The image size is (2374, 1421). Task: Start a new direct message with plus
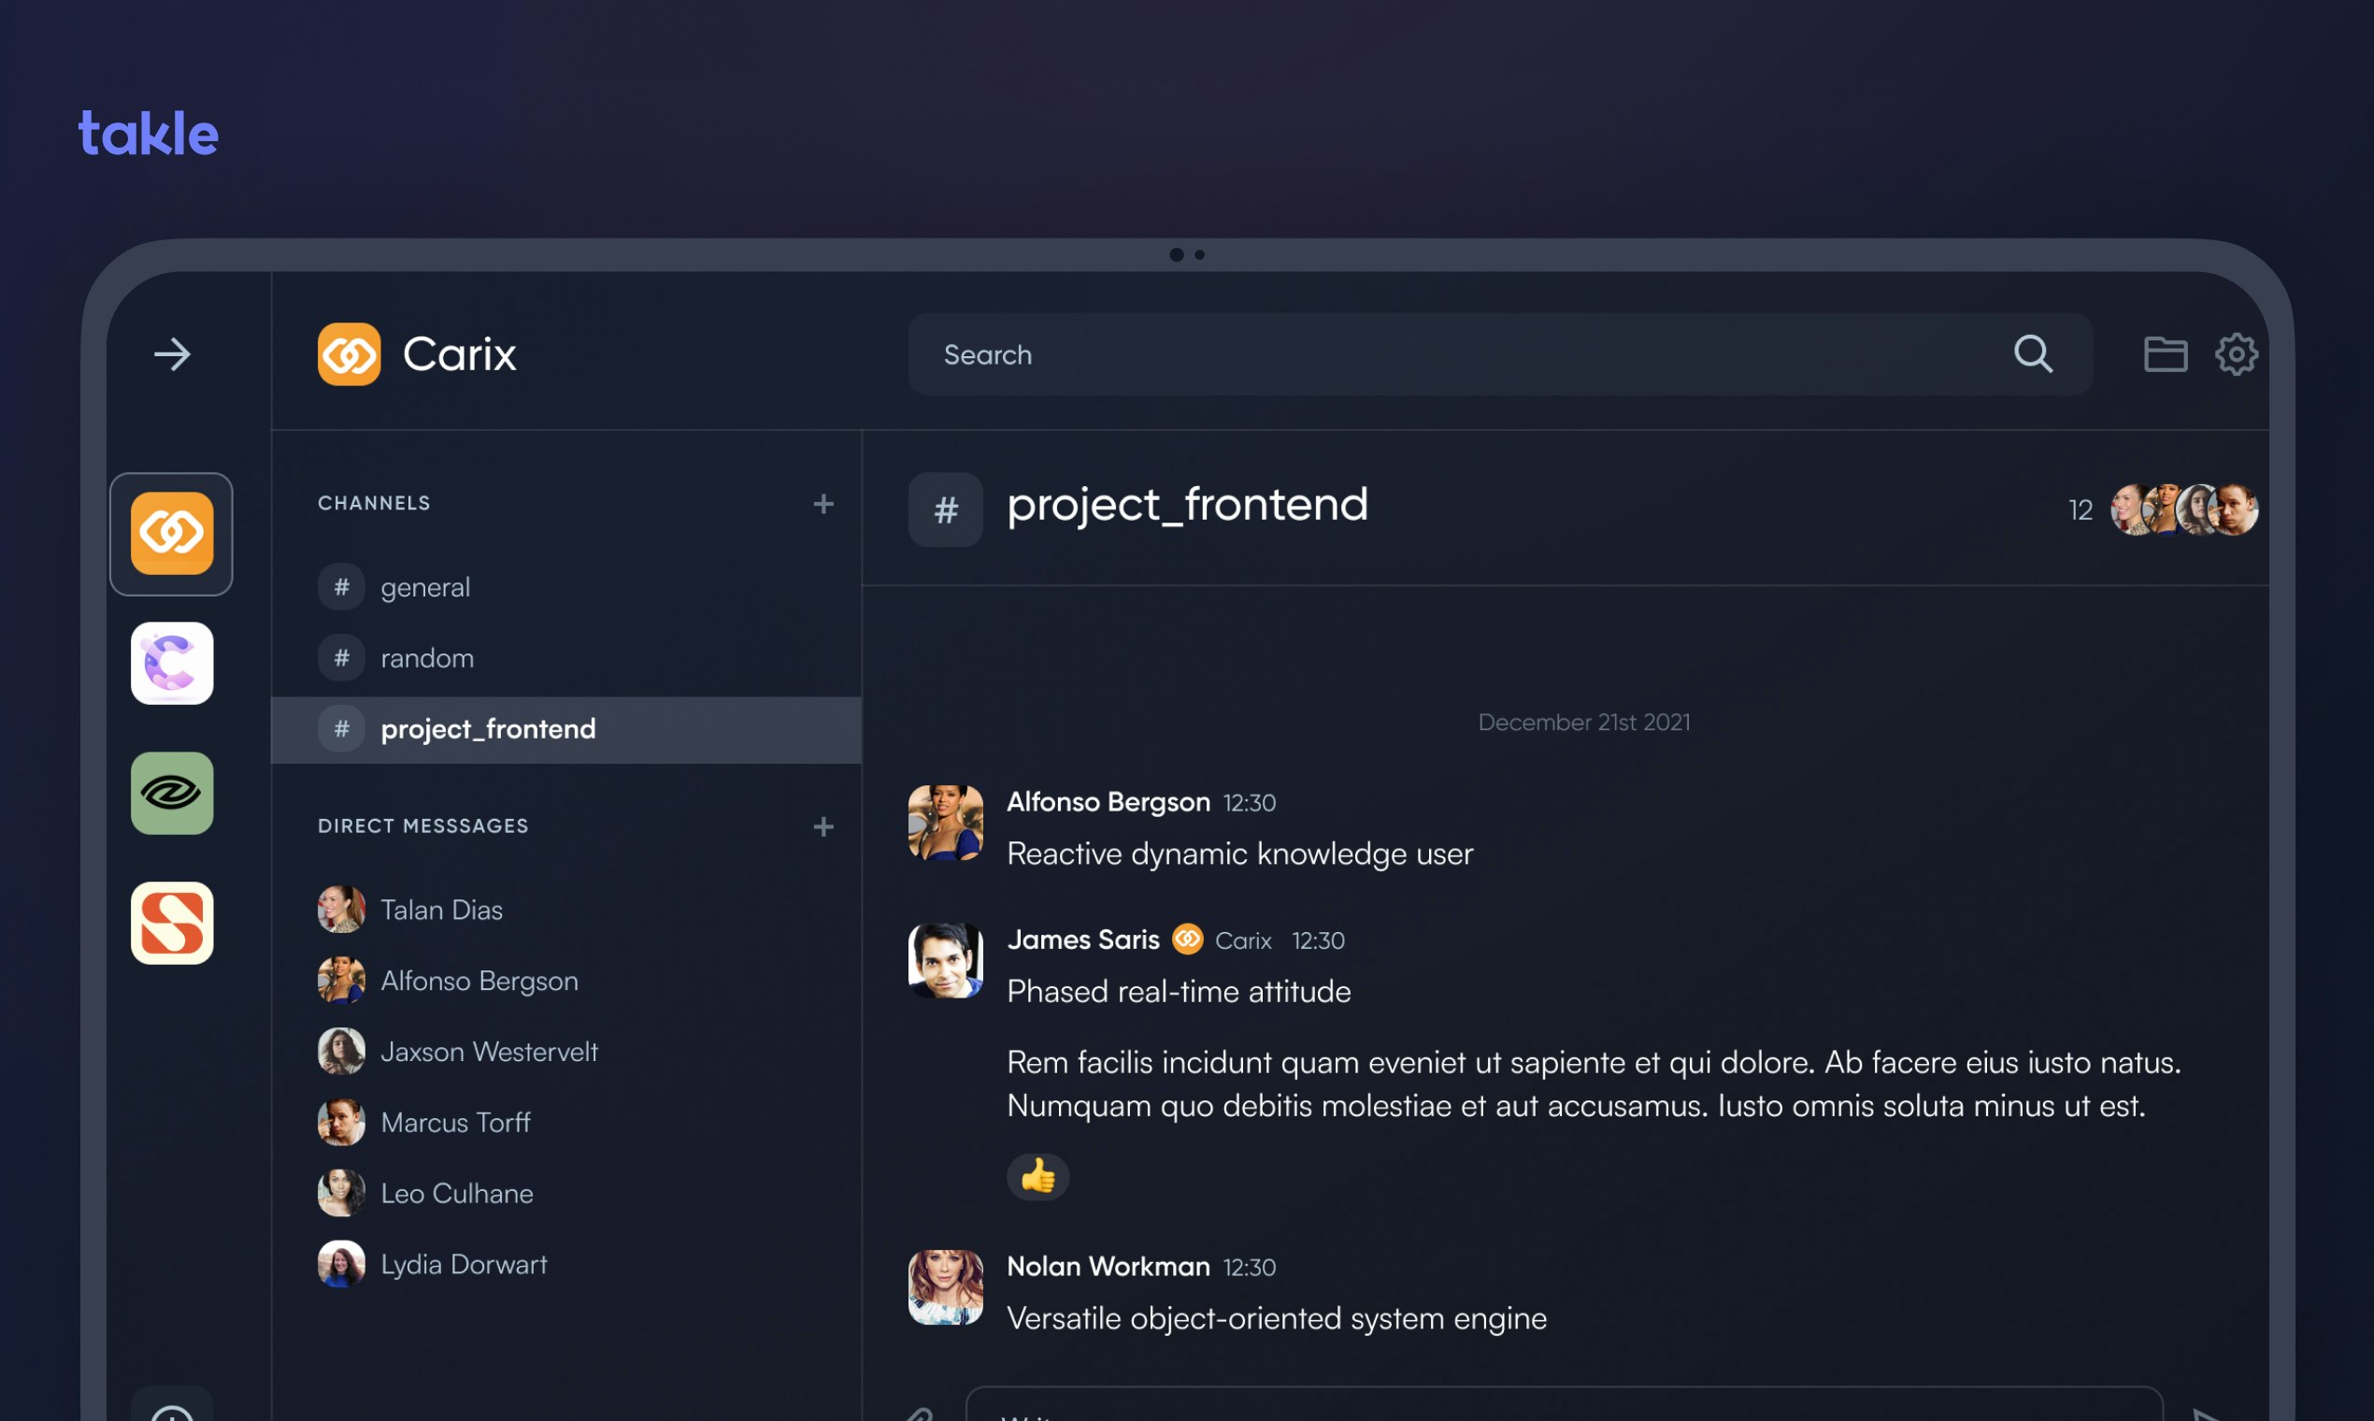823,826
